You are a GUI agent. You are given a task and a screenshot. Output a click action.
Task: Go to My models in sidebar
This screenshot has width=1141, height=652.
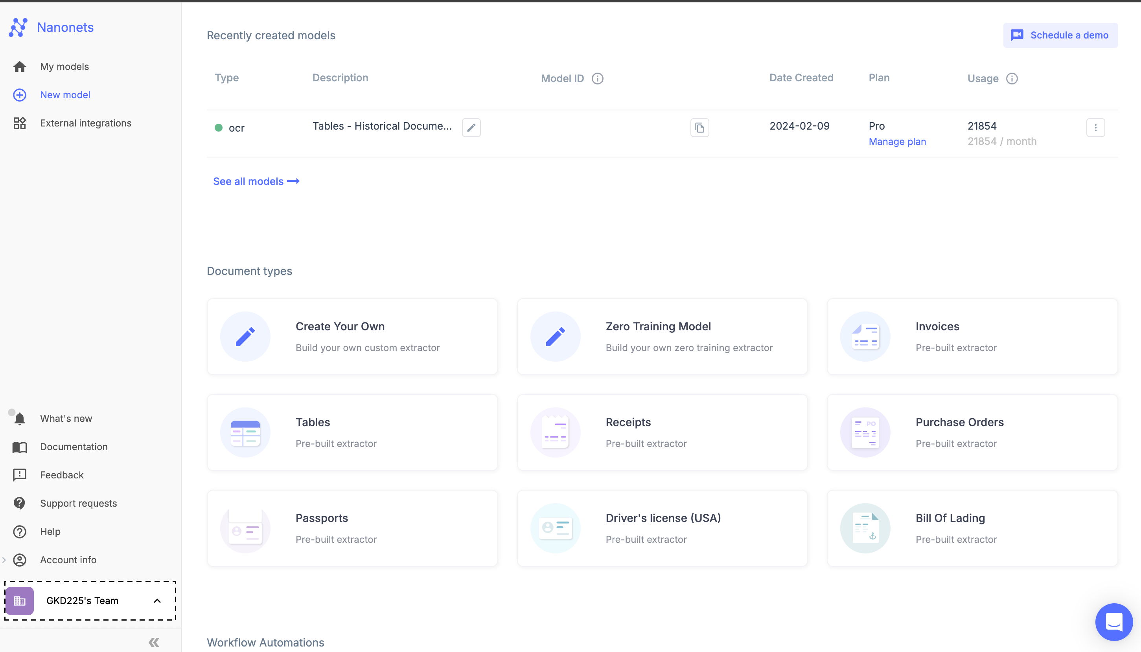pos(64,67)
